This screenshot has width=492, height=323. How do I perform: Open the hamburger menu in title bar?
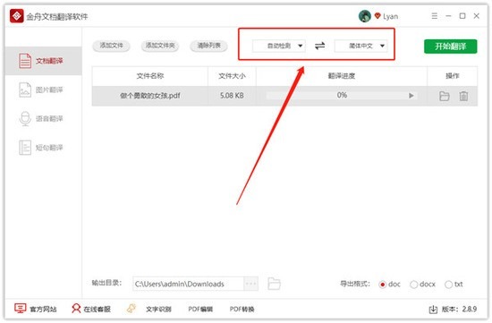click(434, 16)
